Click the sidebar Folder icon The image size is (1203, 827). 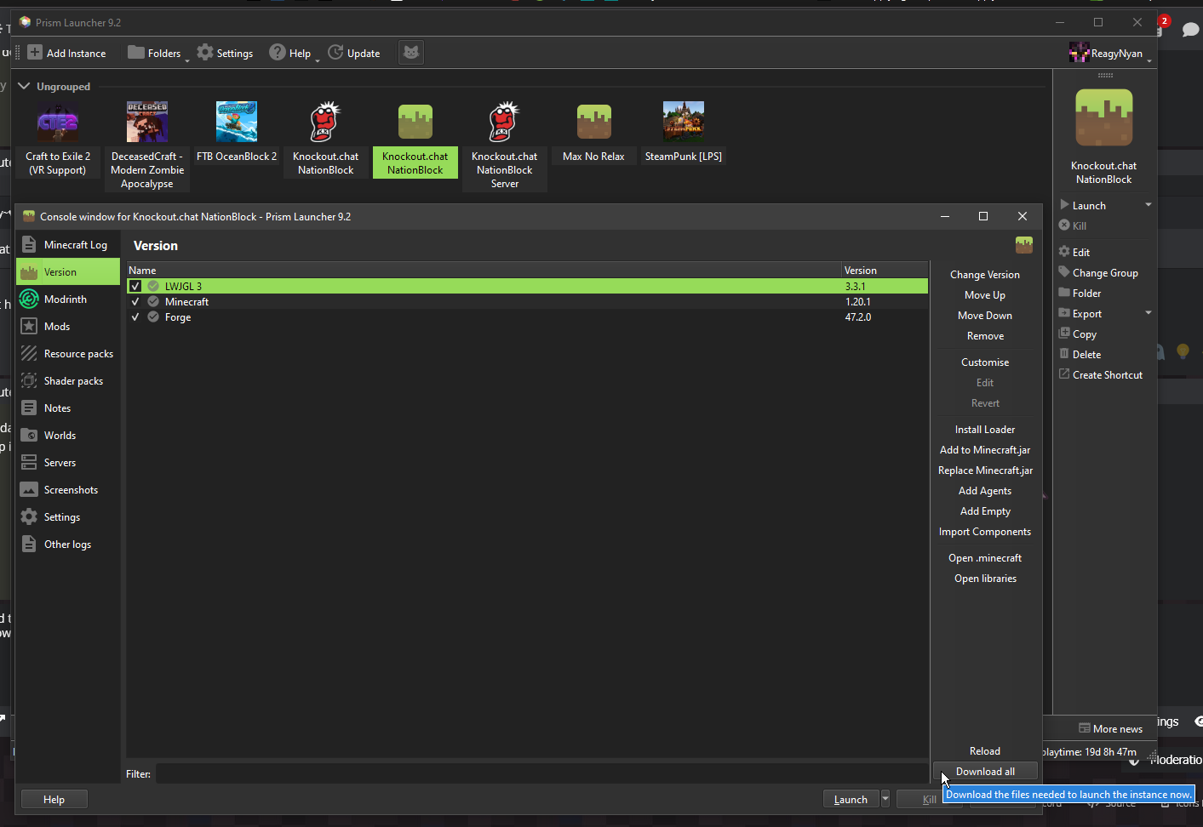(x=1064, y=293)
